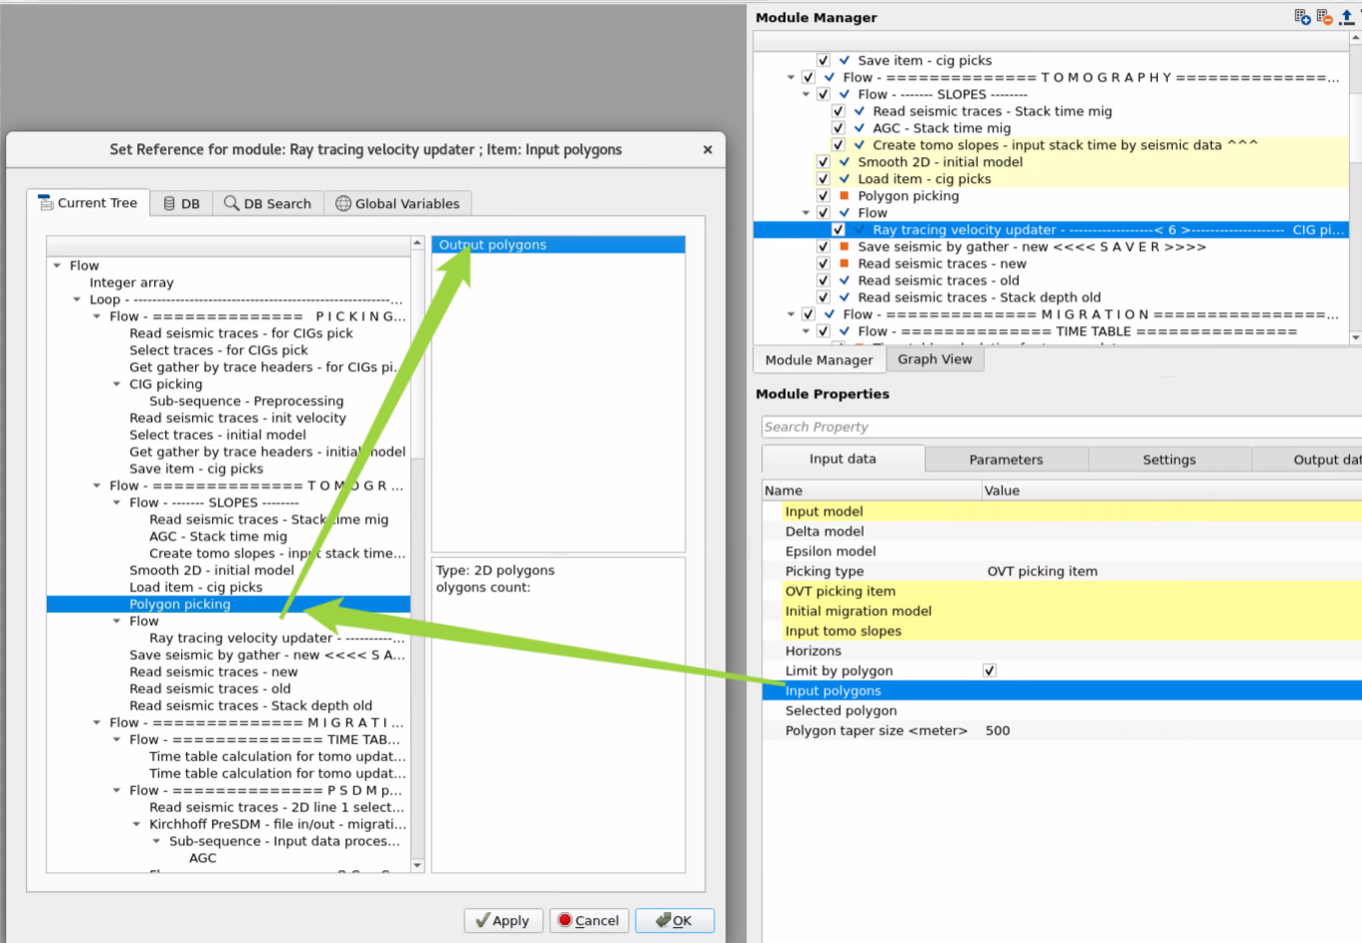
Task: Collapse the Loop node in Current Tree
Action: (77, 299)
